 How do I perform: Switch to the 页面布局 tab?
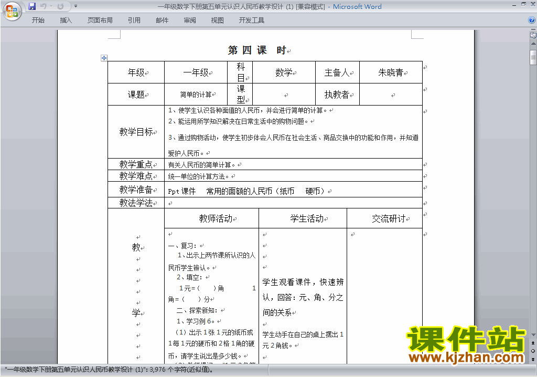100,20
